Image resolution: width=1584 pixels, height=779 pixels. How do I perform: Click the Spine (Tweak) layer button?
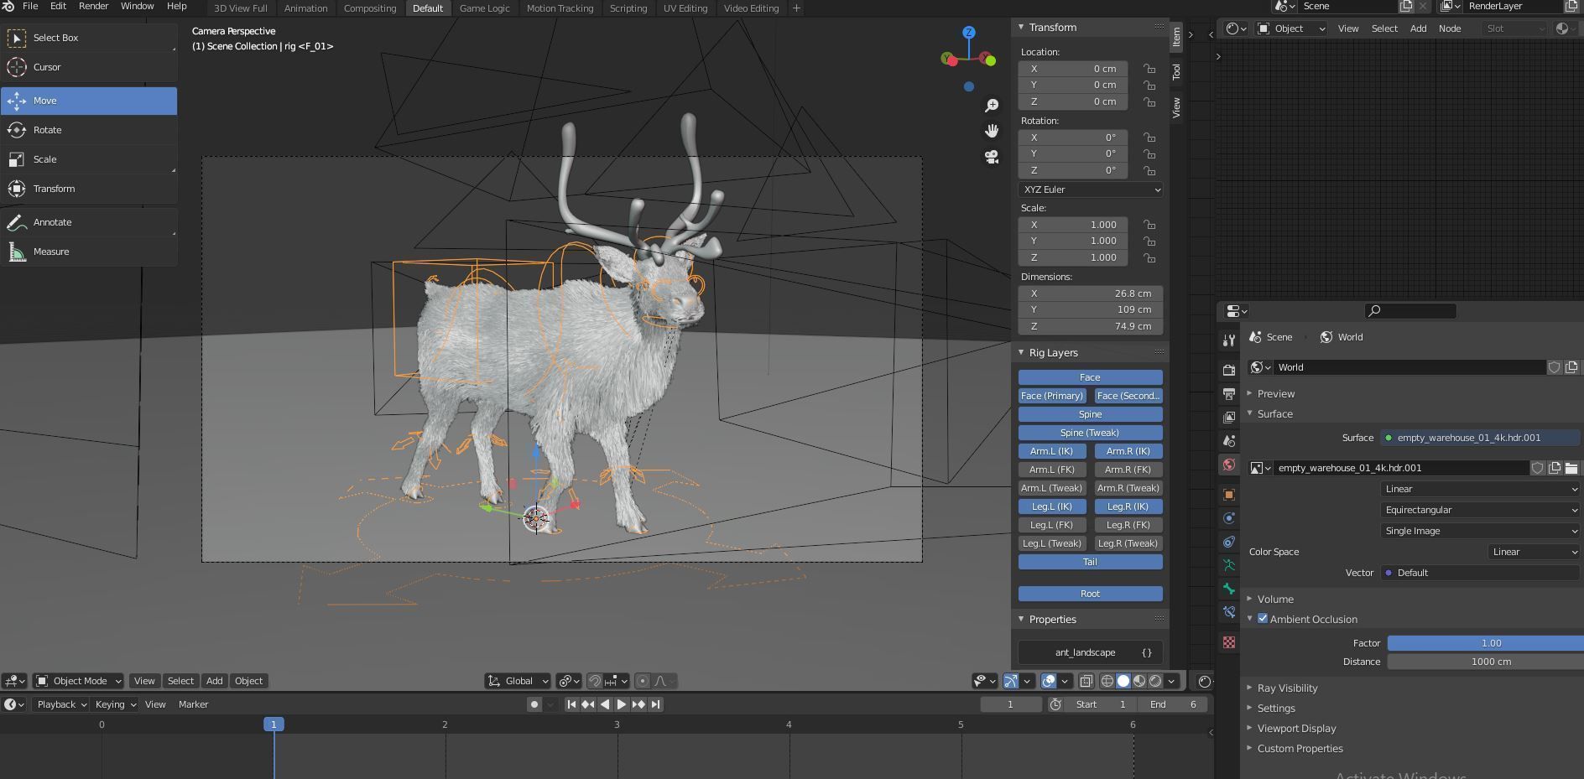click(1091, 433)
